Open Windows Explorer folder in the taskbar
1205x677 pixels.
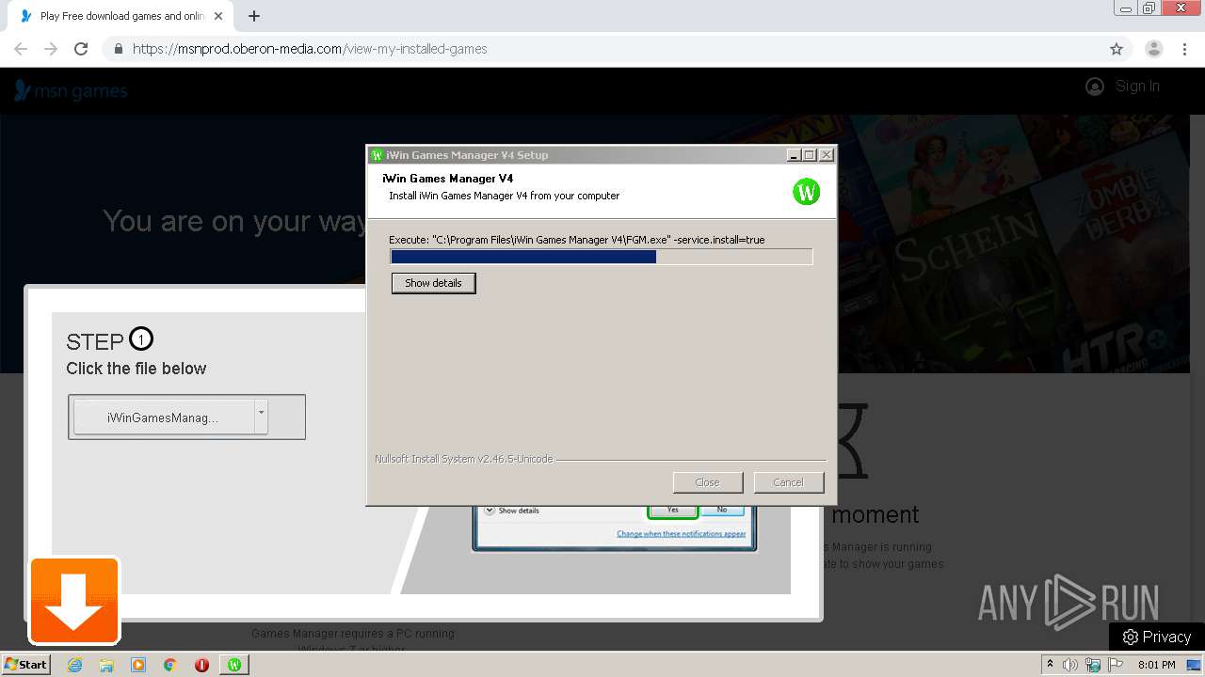tap(106, 665)
